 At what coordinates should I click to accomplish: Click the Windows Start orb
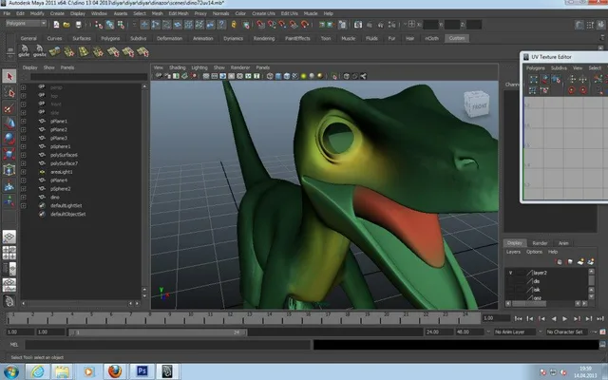[11, 371]
